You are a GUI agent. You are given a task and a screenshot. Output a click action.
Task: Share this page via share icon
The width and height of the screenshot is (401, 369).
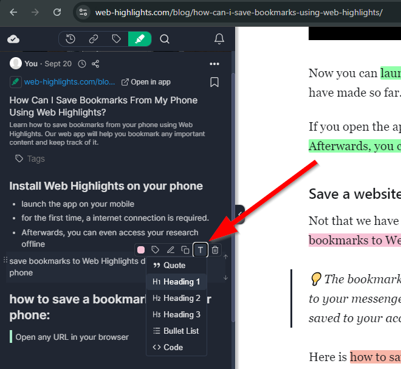[x=95, y=64]
